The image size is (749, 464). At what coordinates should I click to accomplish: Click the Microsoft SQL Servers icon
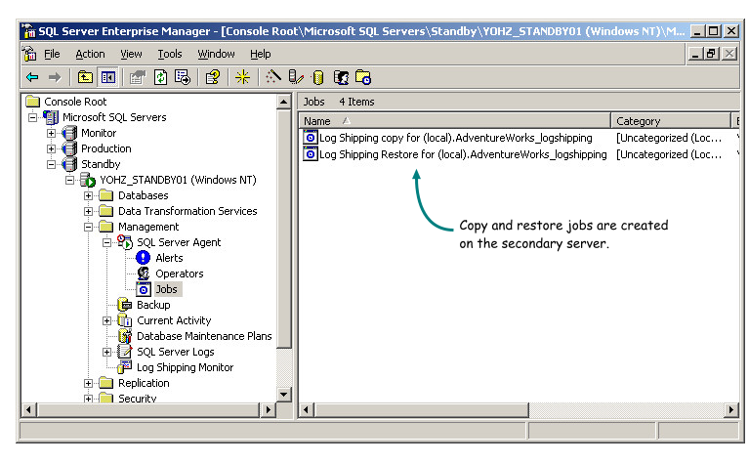point(51,117)
